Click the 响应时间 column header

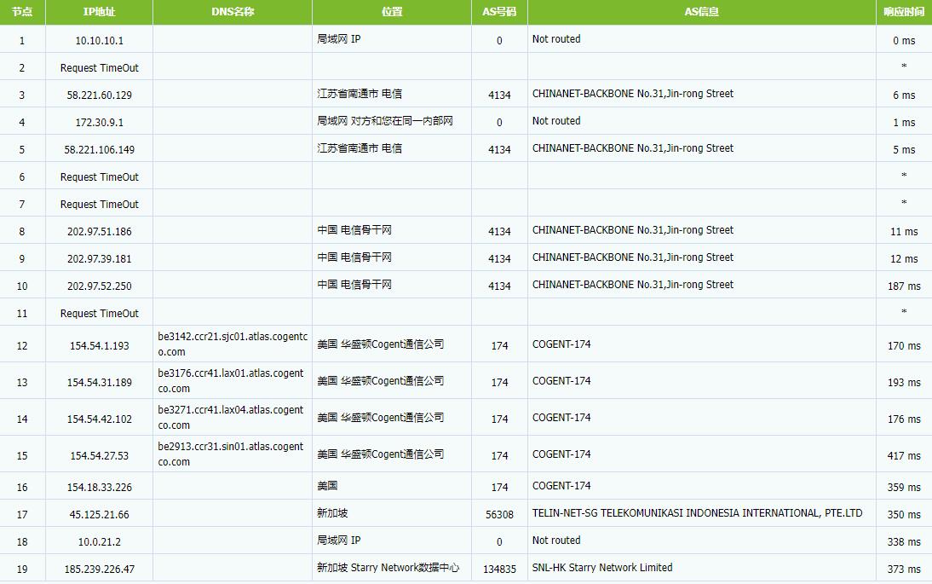pyautogui.click(x=904, y=12)
